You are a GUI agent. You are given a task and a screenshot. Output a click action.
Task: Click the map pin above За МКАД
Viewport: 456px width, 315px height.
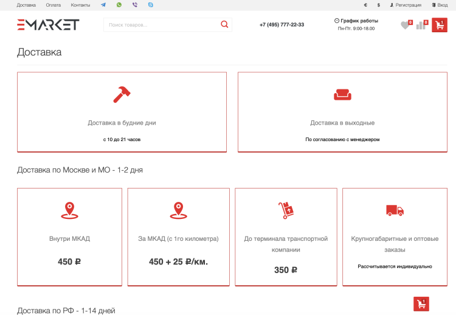pos(178,210)
